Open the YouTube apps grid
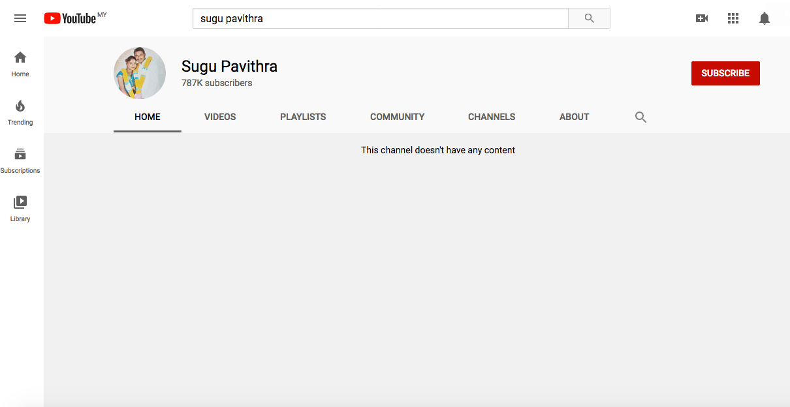Viewport: 790px width, 407px height. click(733, 18)
